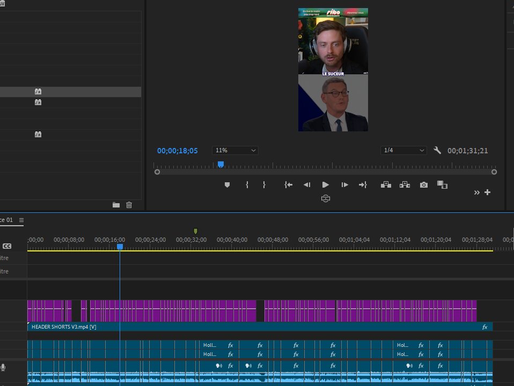Click the green marker on the timeline ruler

pos(195,232)
